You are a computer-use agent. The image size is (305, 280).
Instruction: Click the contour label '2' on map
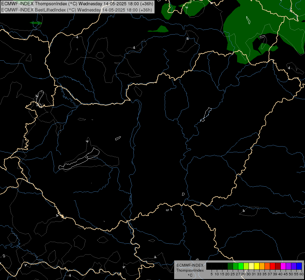[4, 256]
